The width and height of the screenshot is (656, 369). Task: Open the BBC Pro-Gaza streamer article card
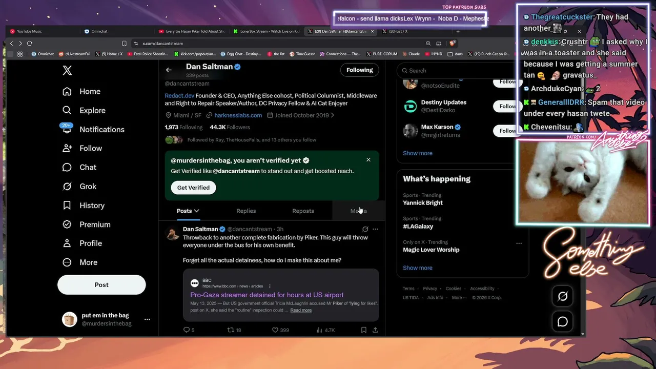click(281, 295)
